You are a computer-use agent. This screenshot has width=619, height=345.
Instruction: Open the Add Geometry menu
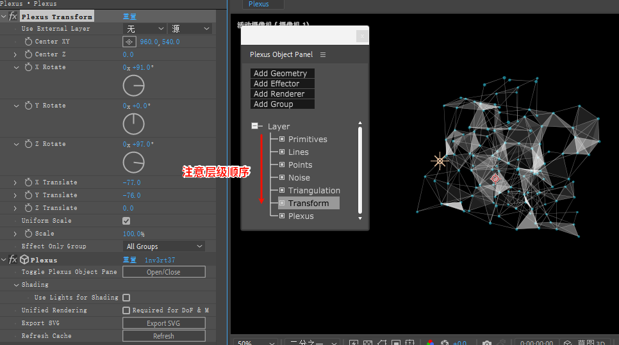(x=282, y=74)
